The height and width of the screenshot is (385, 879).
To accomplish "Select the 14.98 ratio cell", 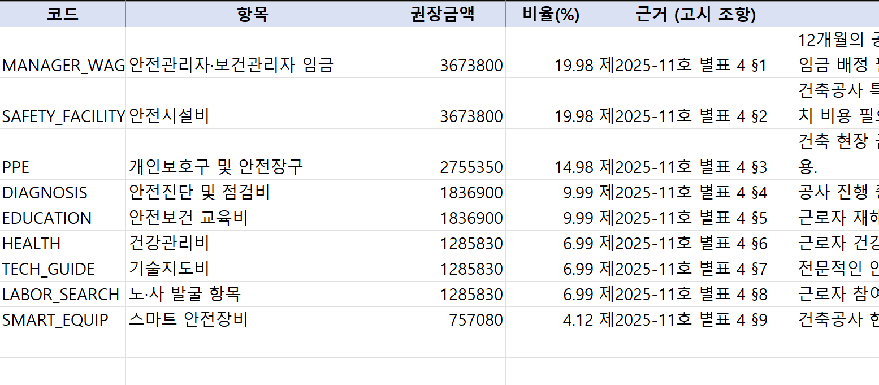I will tap(551, 154).
